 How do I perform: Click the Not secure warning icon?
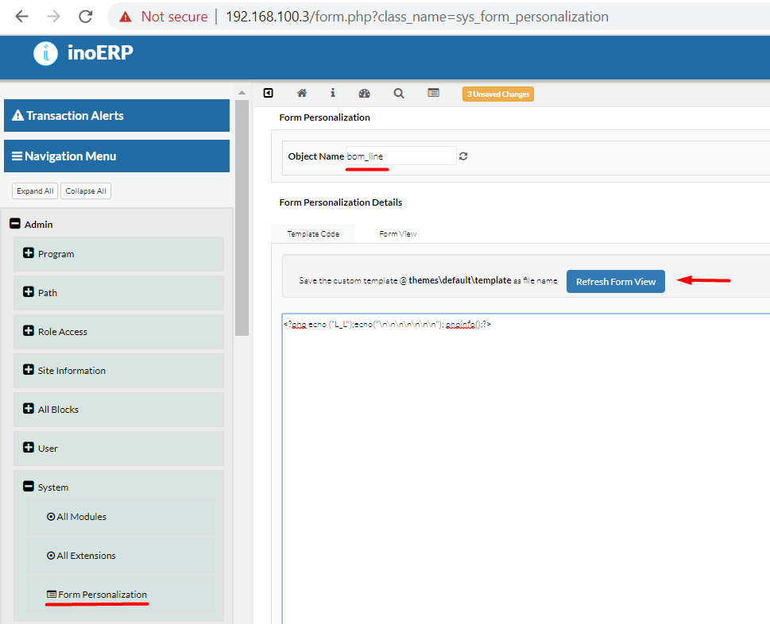coord(126,17)
